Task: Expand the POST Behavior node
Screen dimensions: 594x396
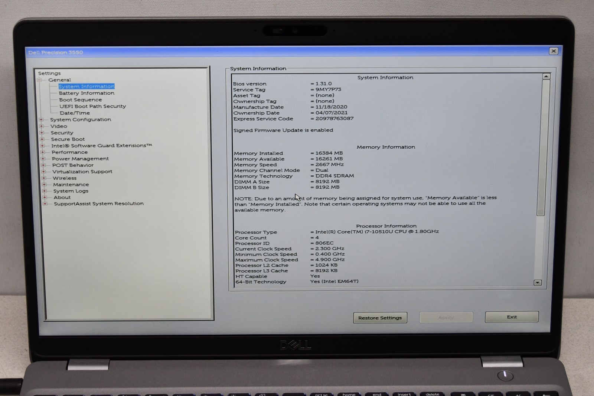Action: [43, 165]
